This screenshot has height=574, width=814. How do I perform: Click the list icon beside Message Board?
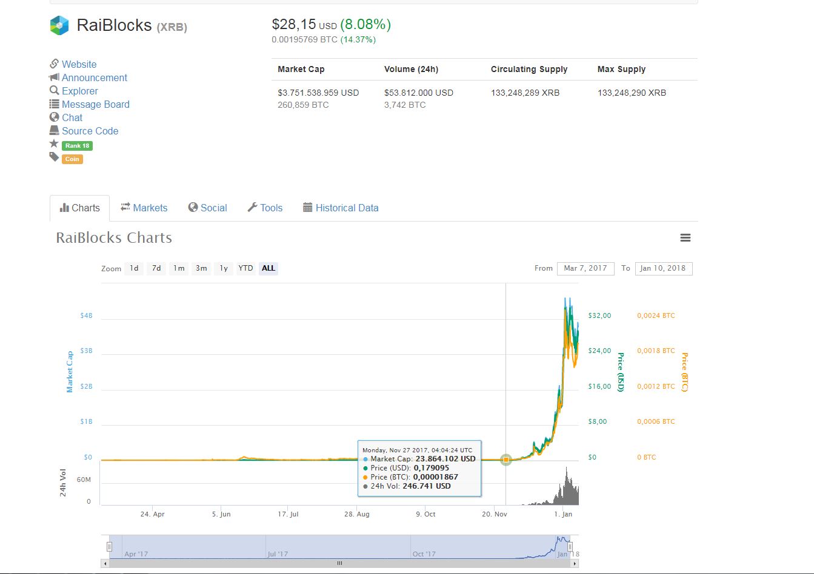(54, 104)
